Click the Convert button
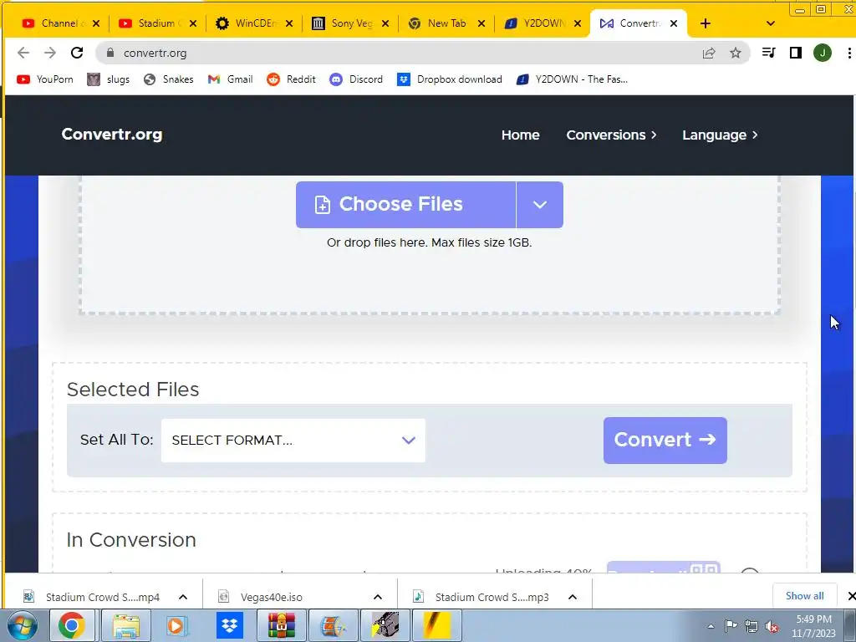The width and height of the screenshot is (856, 642). point(665,440)
